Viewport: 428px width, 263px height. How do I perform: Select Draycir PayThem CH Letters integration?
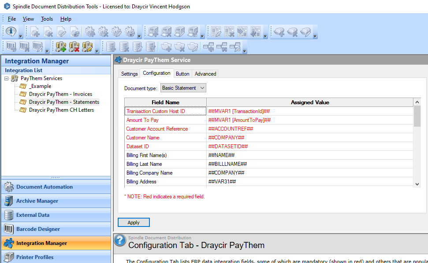point(61,110)
